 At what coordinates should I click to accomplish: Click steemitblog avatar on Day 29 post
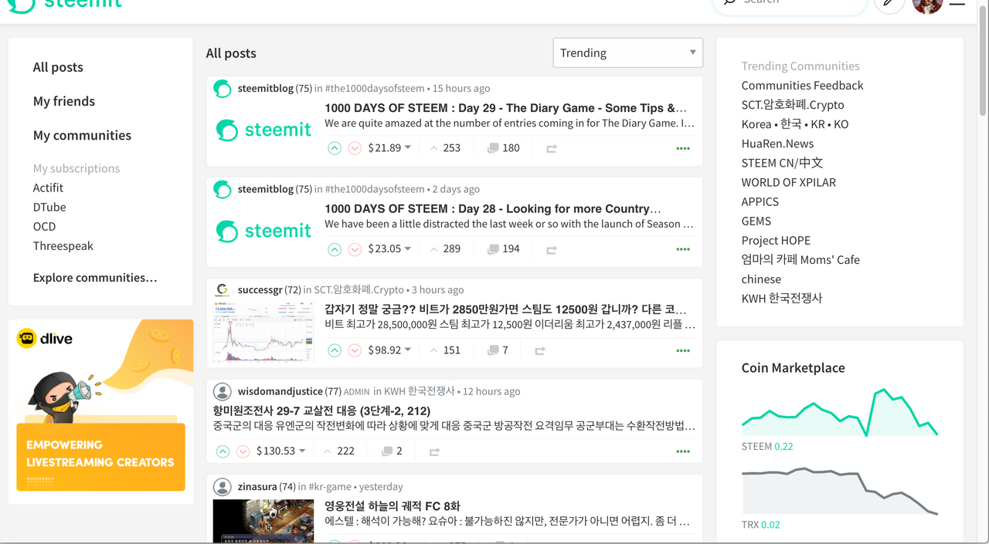[x=223, y=89]
